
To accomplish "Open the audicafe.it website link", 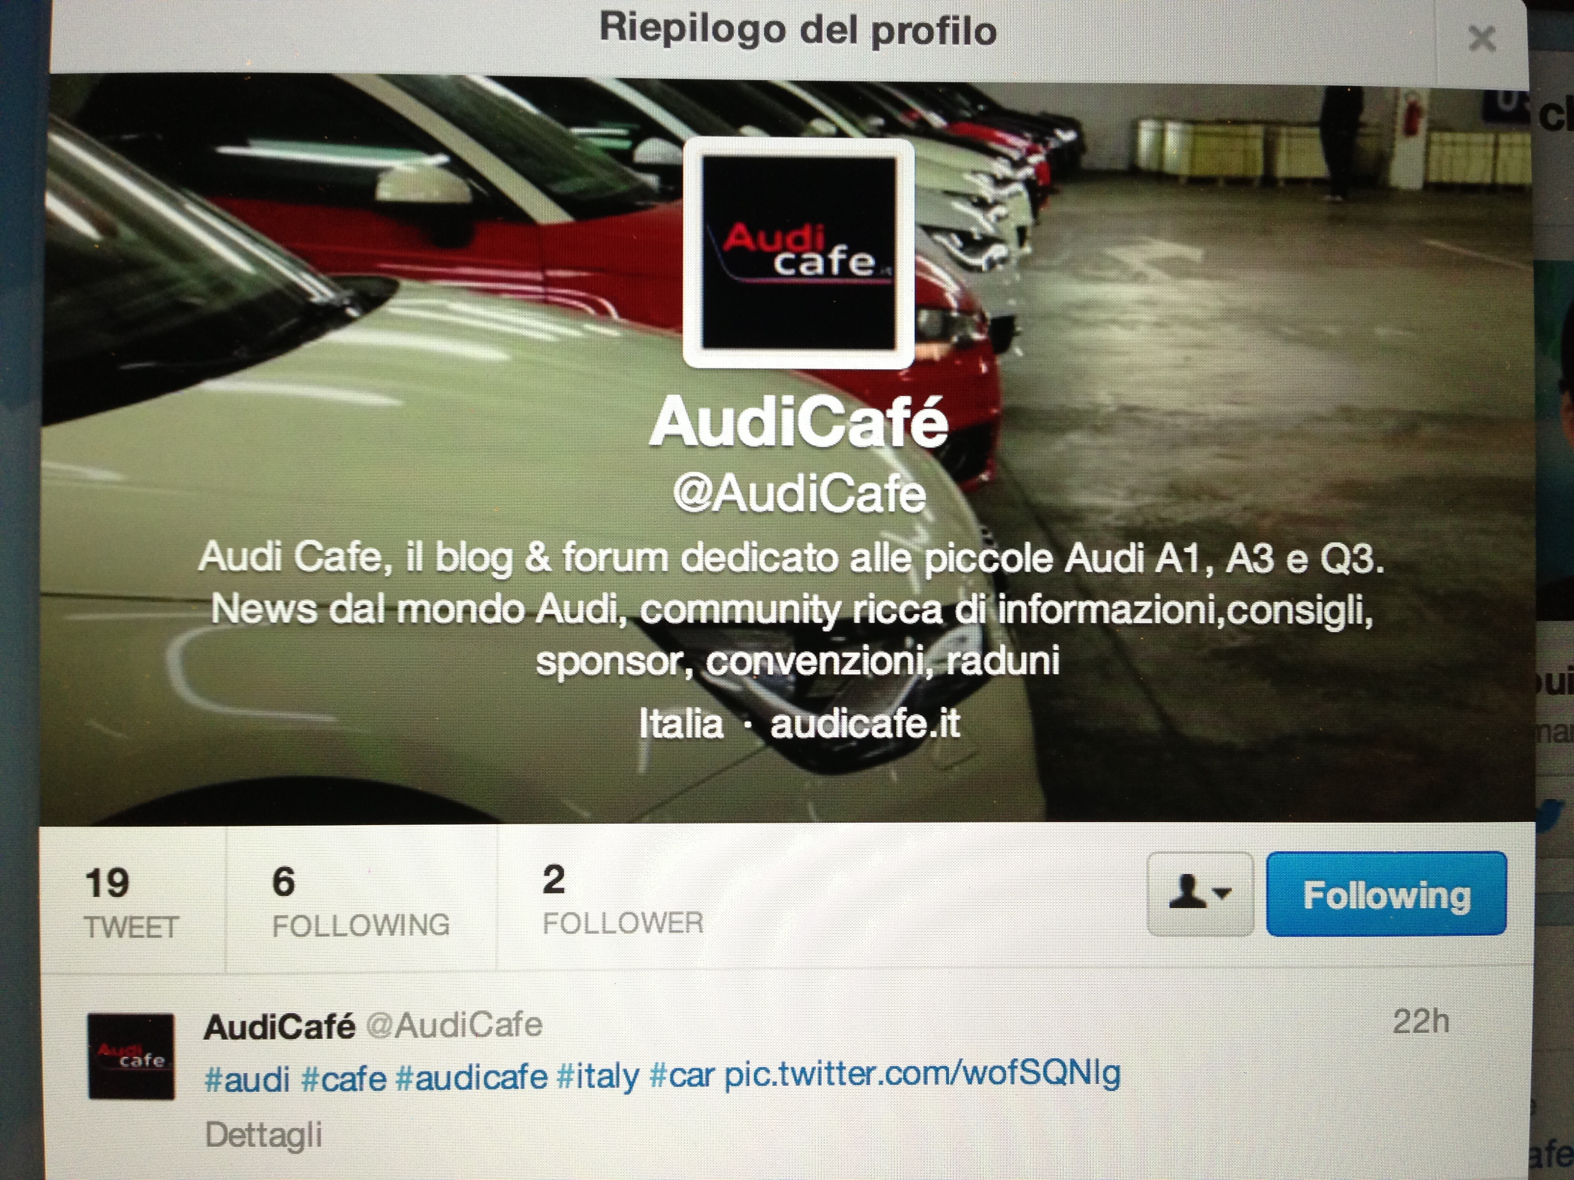I will point(865,724).
